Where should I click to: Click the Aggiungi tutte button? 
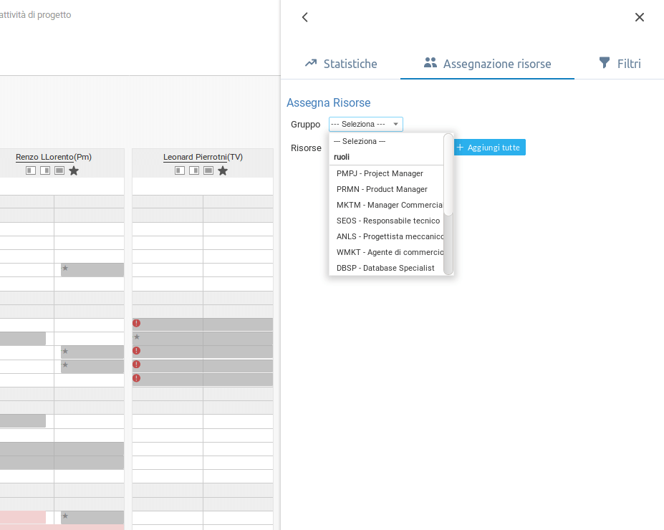pos(489,148)
